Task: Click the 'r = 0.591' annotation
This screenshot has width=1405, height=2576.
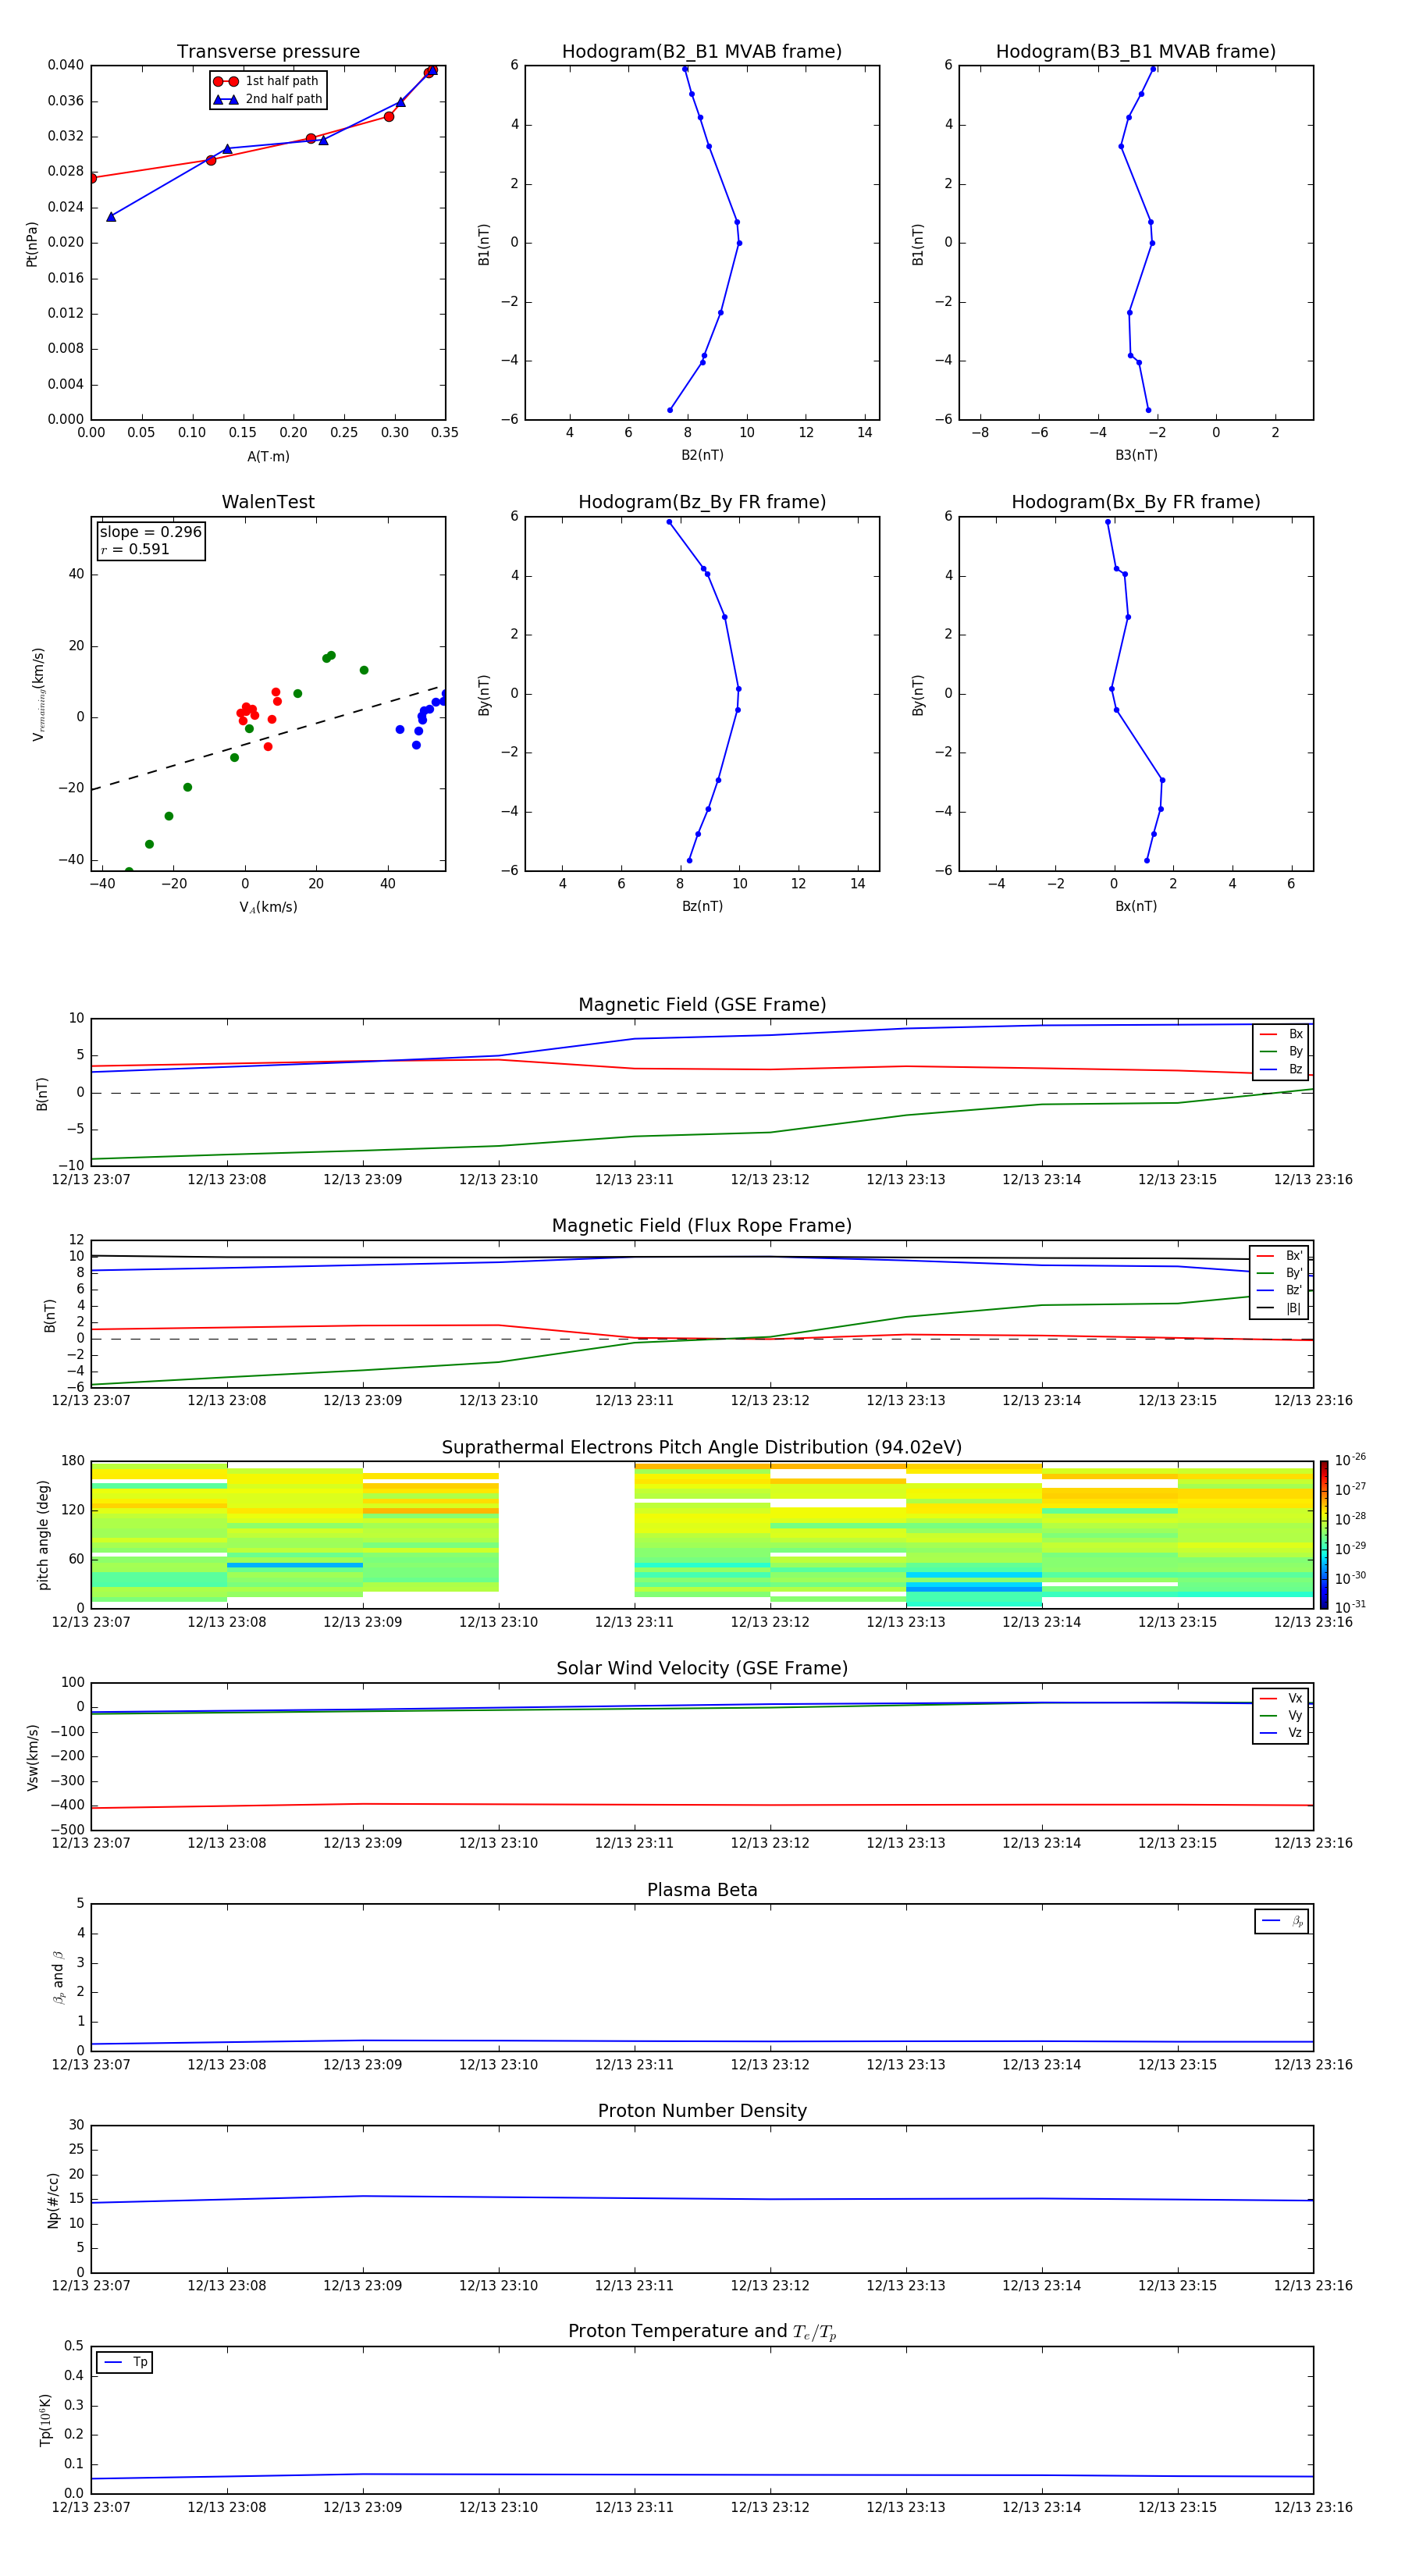Action: (135, 549)
